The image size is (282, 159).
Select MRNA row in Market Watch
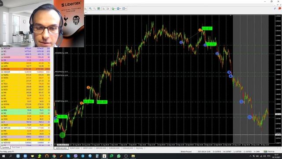(x=26, y=63)
